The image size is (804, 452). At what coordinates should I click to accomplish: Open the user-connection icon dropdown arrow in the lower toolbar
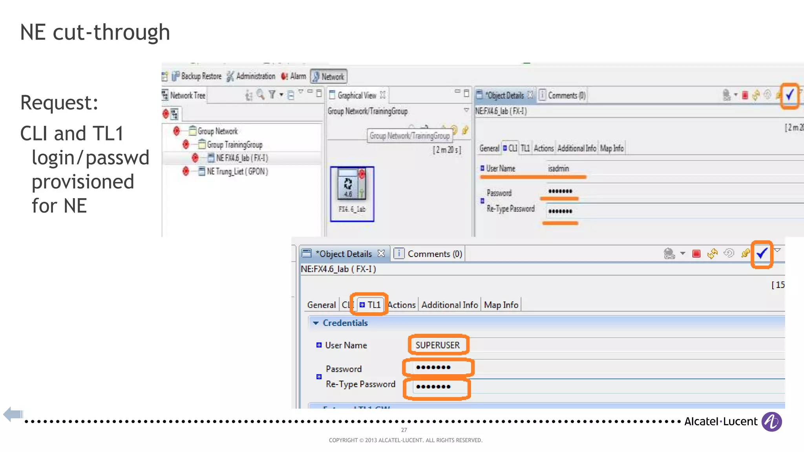[683, 253]
